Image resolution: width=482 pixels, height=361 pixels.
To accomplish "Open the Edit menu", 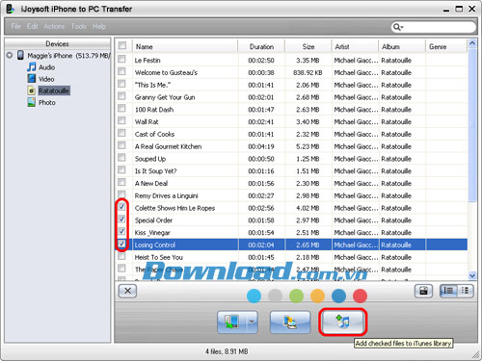I will pyautogui.click(x=32, y=26).
